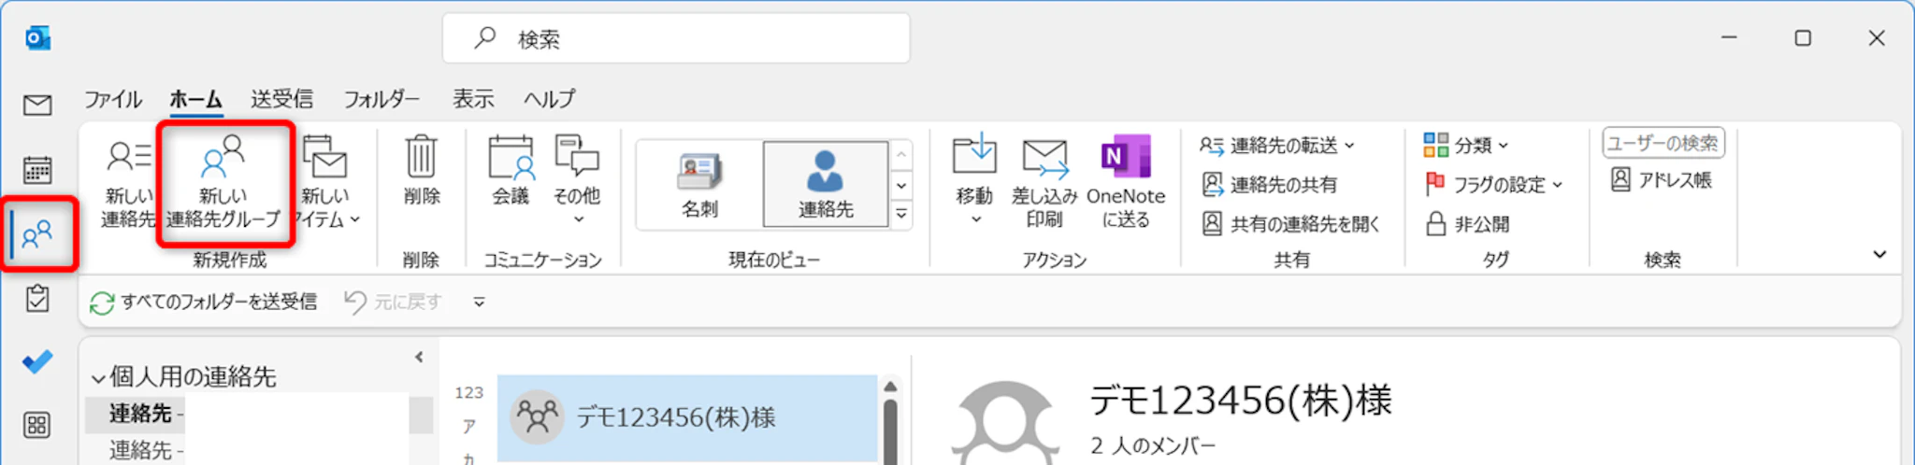Open the アドレス帳 address book

1663,180
